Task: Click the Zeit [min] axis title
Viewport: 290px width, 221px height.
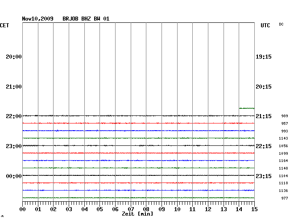Action: [x=137, y=214]
